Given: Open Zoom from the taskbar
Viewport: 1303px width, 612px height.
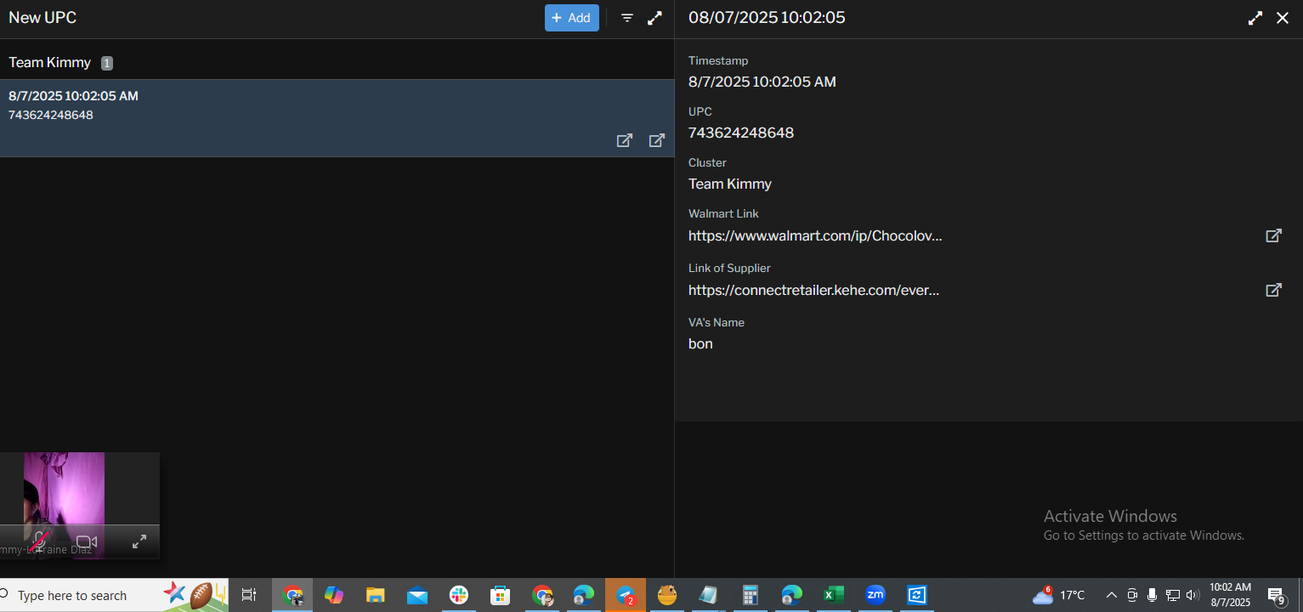Looking at the screenshot, I should coord(875,595).
